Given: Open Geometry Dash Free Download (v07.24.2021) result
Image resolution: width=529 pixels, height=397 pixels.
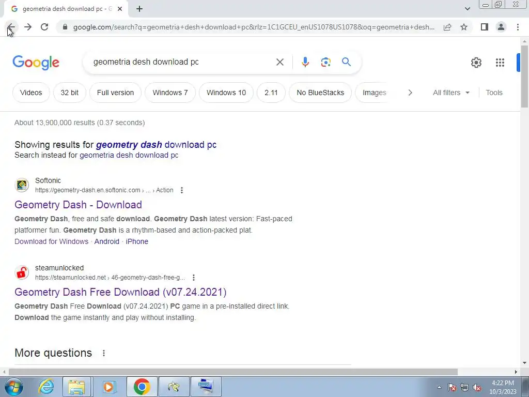Looking at the screenshot, I should tap(120, 293).
